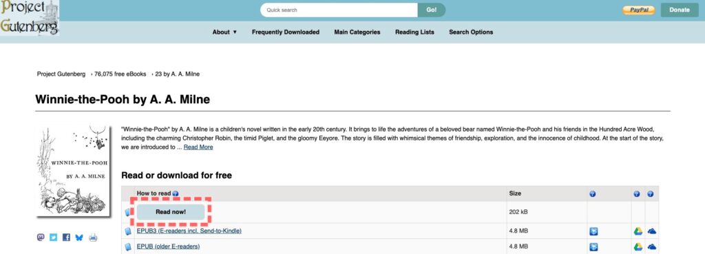Share on Facebook icon
Screen dimensions: 705x254
66,237
